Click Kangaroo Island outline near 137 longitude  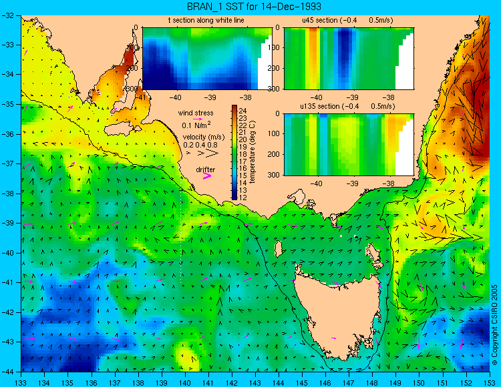pos(122,129)
